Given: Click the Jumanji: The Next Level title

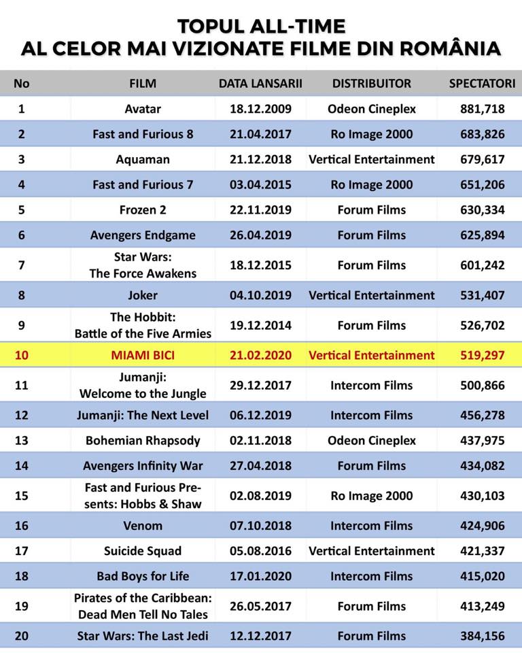Looking at the screenshot, I should click(x=143, y=415).
